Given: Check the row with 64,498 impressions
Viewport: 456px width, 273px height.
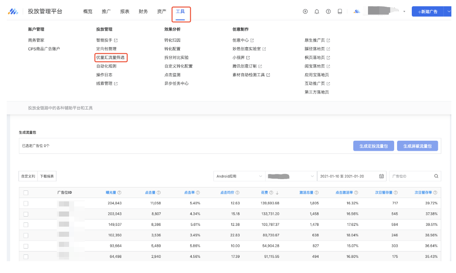Looking at the screenshot, I should click(26, 257).
